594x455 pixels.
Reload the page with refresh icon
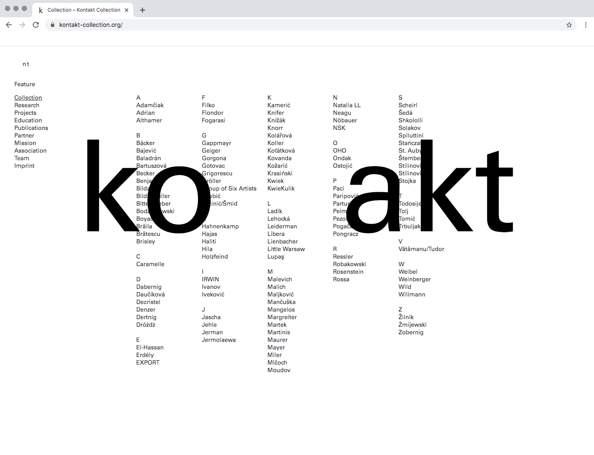pyautogui.click(x=36, y=25)
